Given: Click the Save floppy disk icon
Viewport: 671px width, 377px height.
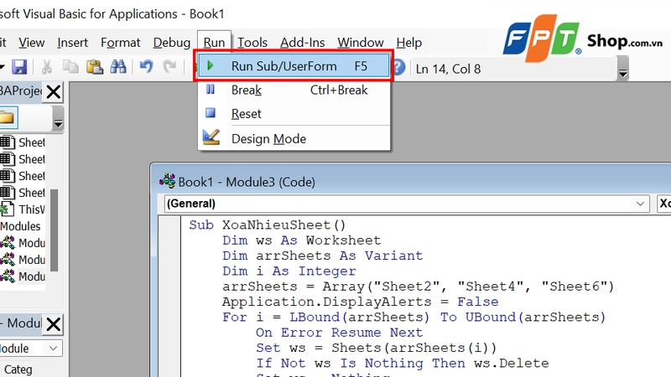Looking at the screenshot, I should tap(19, 67).
